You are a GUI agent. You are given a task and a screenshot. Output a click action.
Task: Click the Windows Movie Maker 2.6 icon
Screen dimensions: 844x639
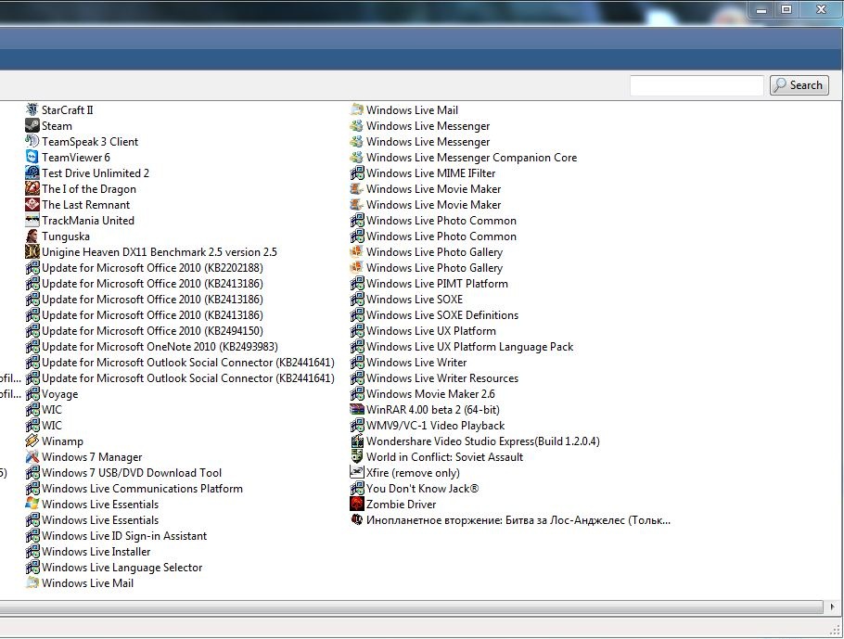pos(357,393)
